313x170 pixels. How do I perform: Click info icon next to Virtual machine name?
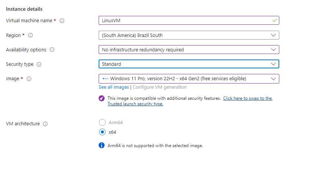point(62,21)
